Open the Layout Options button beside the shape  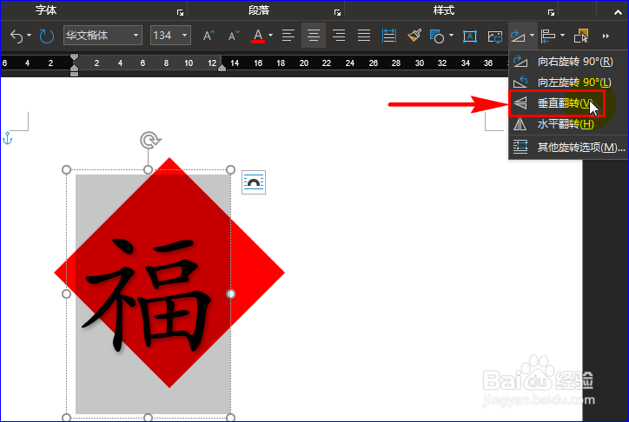(254, 182)
